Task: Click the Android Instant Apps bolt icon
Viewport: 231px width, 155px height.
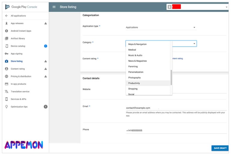Action: click(7, 31)
